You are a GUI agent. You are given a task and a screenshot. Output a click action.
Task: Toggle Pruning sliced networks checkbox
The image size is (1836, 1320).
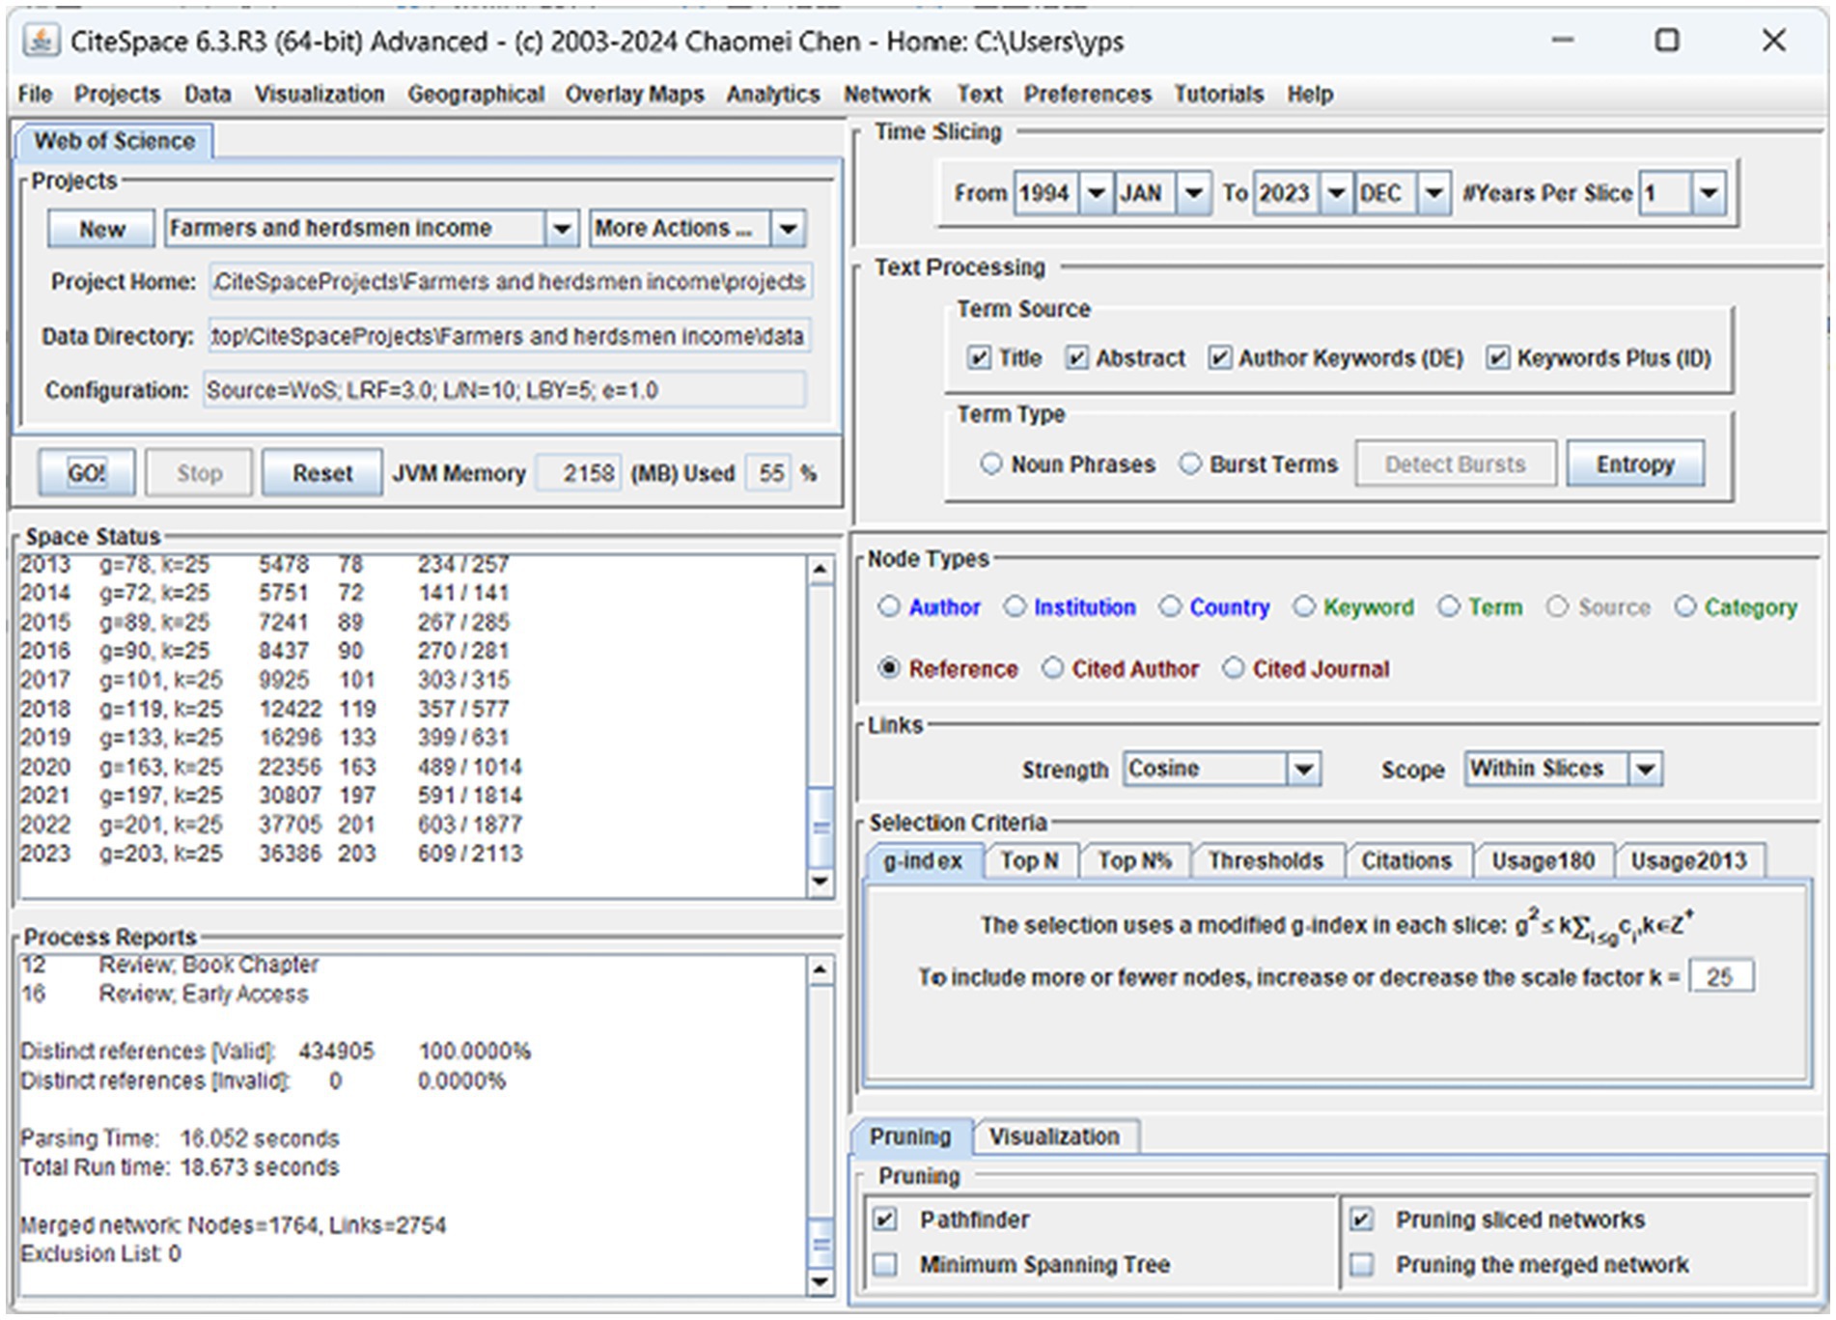coord(1361,1220)
